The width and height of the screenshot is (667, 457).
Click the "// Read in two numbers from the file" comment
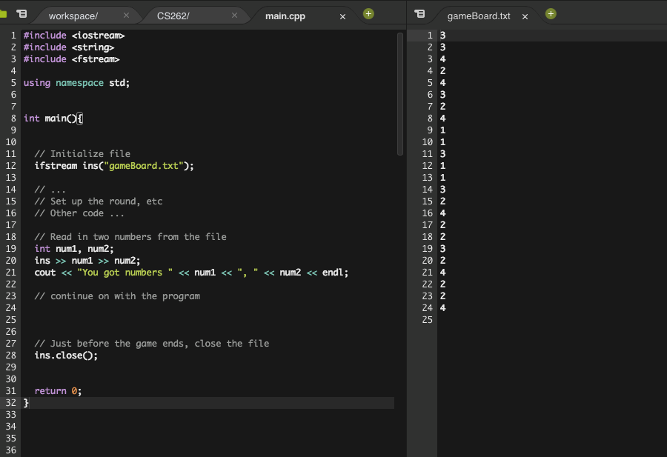tap(130, 237)
